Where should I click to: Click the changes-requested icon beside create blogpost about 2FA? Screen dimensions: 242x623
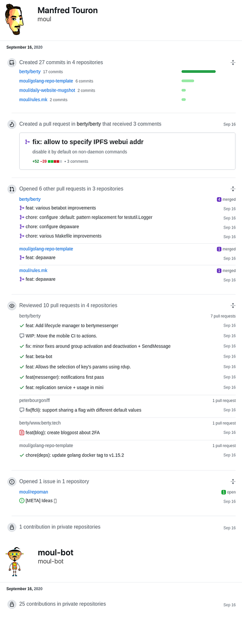click(22, 432)
